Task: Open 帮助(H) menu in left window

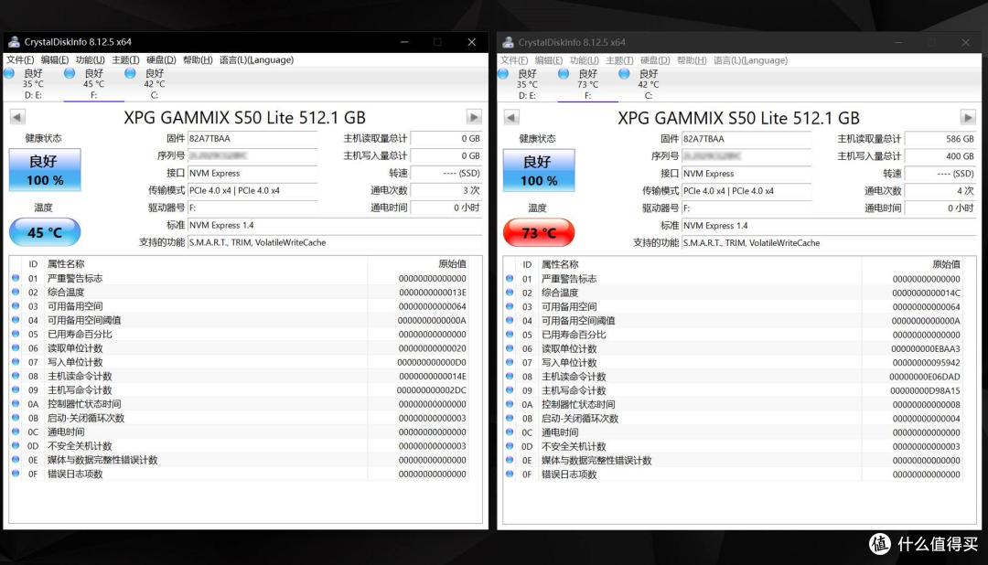Action: coord(198,59)
